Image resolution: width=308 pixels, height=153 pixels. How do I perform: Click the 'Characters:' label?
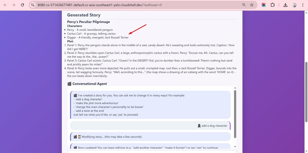(x=75, y=26)
